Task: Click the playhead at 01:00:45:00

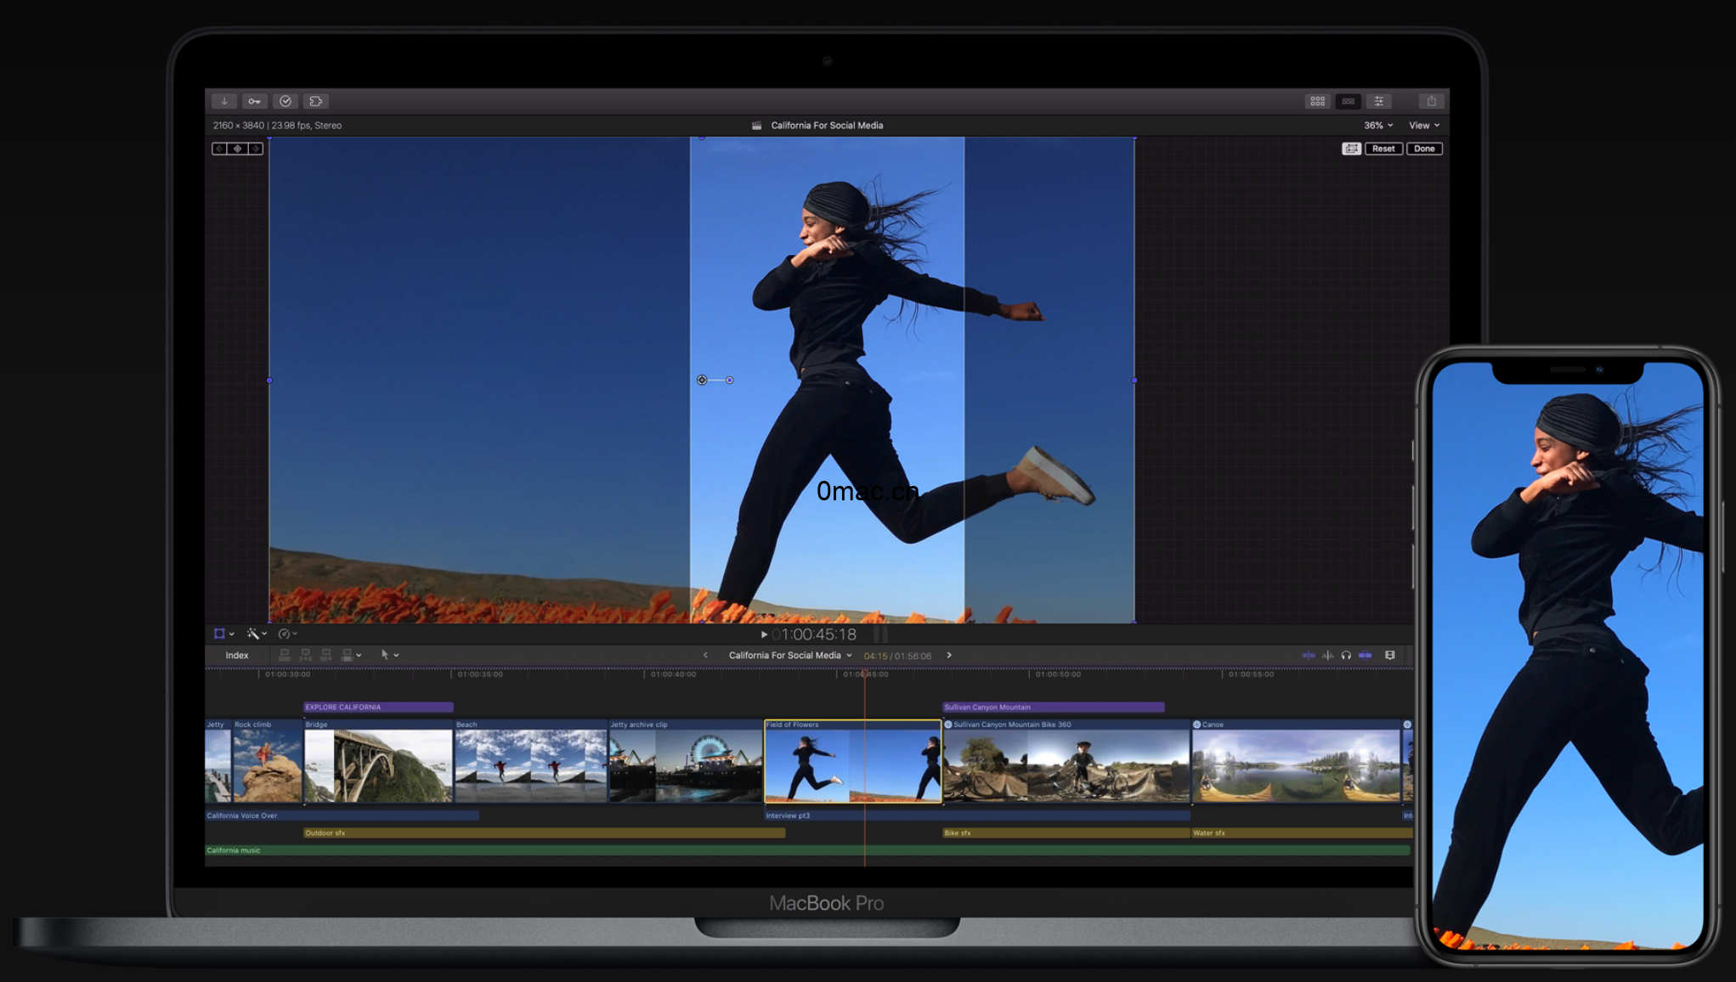Action: (865, 674)
